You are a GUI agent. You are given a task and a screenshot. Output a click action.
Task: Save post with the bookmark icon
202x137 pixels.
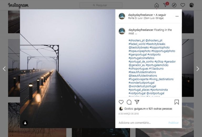coord(177,102)
